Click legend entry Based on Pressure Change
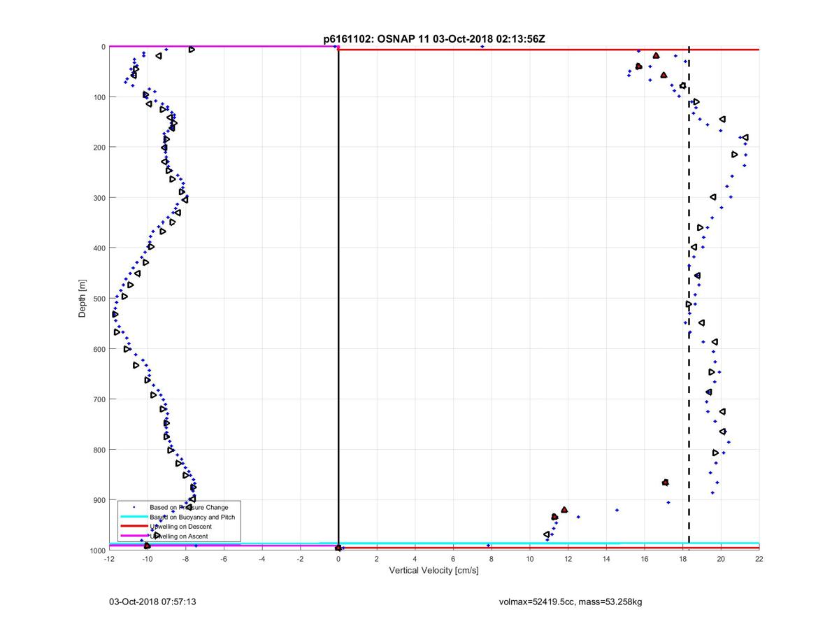This screenshot has height=619, width=839. [x=189, y=507]
